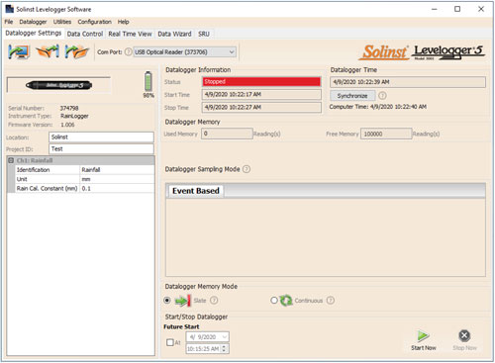Select the Continuous memory mode radio button
Viewport: 495px width, 363px height.
click(x=274, y=301)
